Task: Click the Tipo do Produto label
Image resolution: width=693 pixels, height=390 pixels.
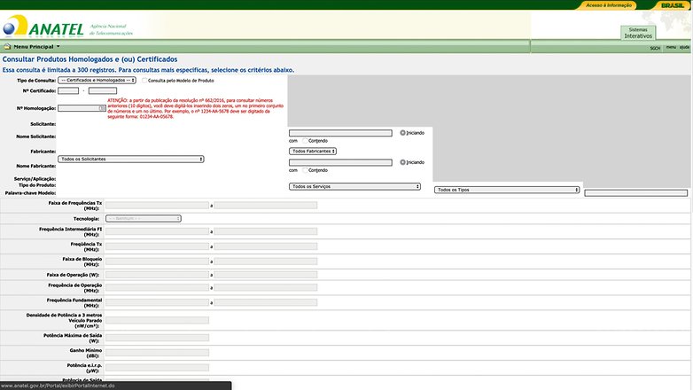Action: pos(37,185)
